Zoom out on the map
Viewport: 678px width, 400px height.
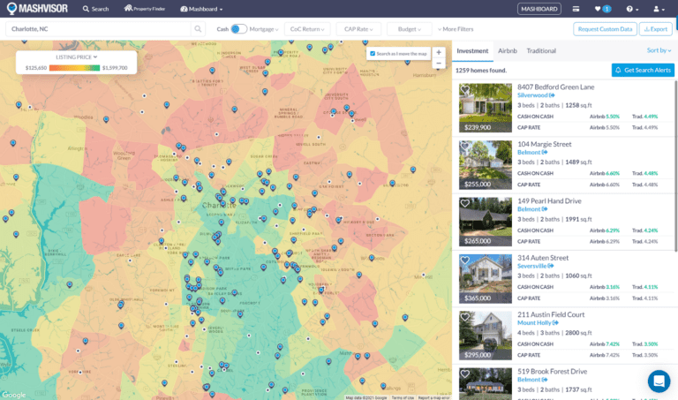point(439,63)
